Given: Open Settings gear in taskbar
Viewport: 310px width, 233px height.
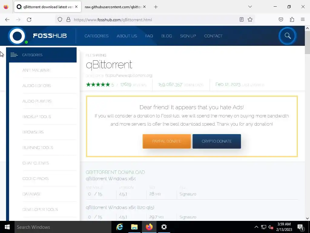Looking at the screenshot, I should pos(164,227).
